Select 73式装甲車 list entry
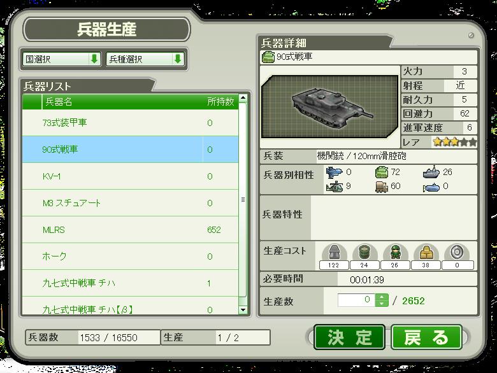This screenshot has width=497, height=373. pyautogui.click(x=130, y=123)
